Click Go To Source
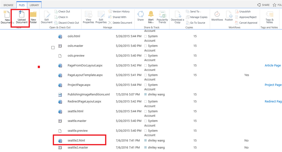The height and width of the screenshot is (152, 282). 196,23
